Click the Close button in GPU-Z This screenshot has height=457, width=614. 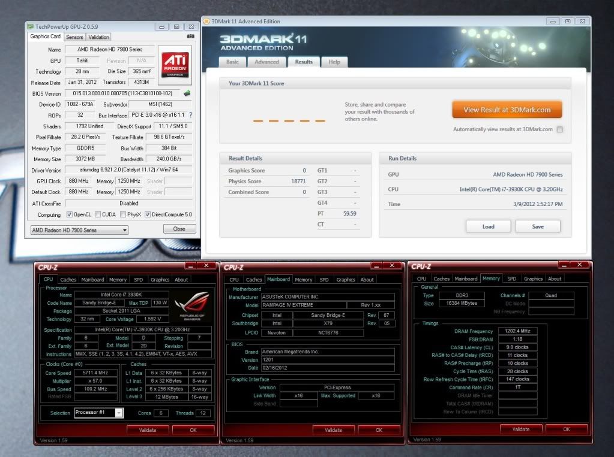point(179,229)
